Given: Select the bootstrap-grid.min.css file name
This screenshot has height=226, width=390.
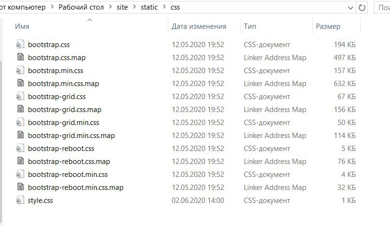Looking at the screenshot, I should point(63,123).
